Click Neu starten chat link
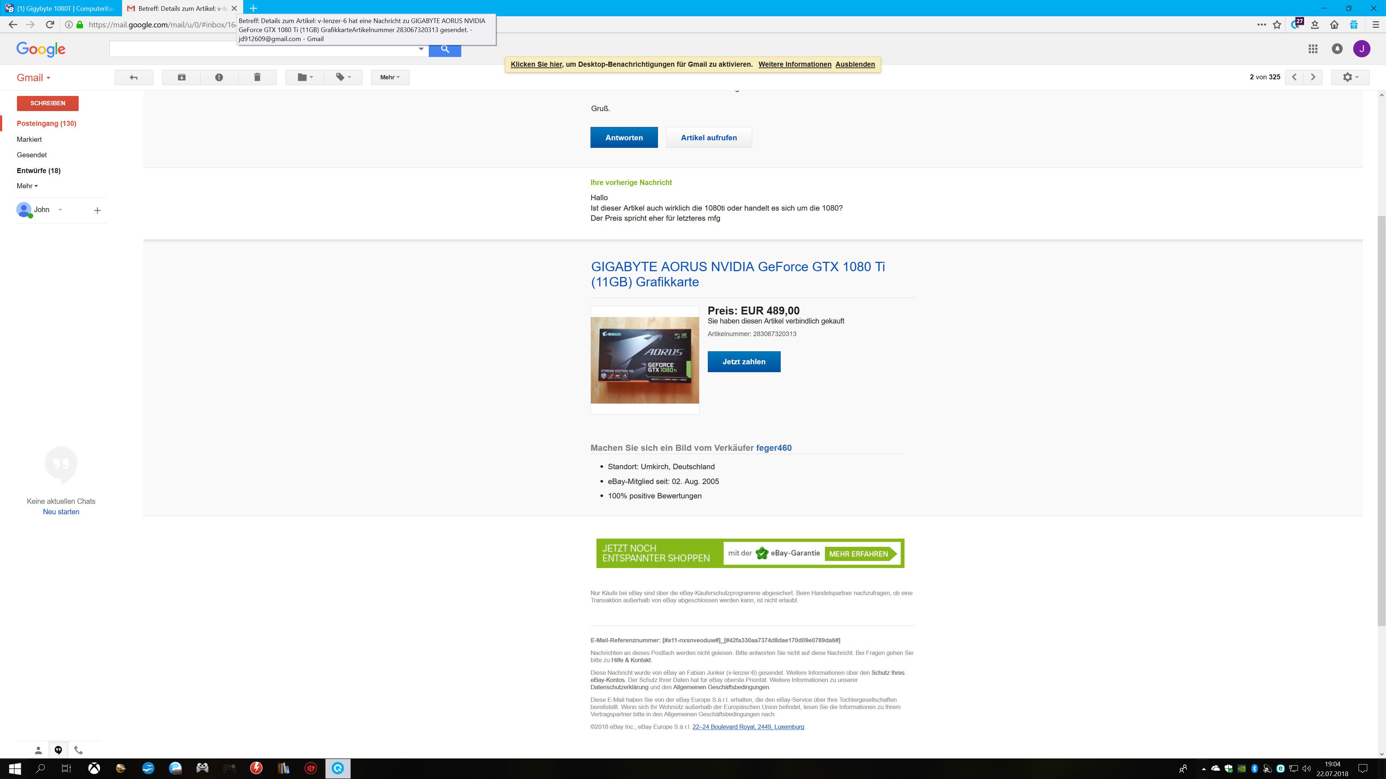This screenshot has width=1386, height=779. point(61,512)
